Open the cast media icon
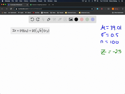 point(109,9)
